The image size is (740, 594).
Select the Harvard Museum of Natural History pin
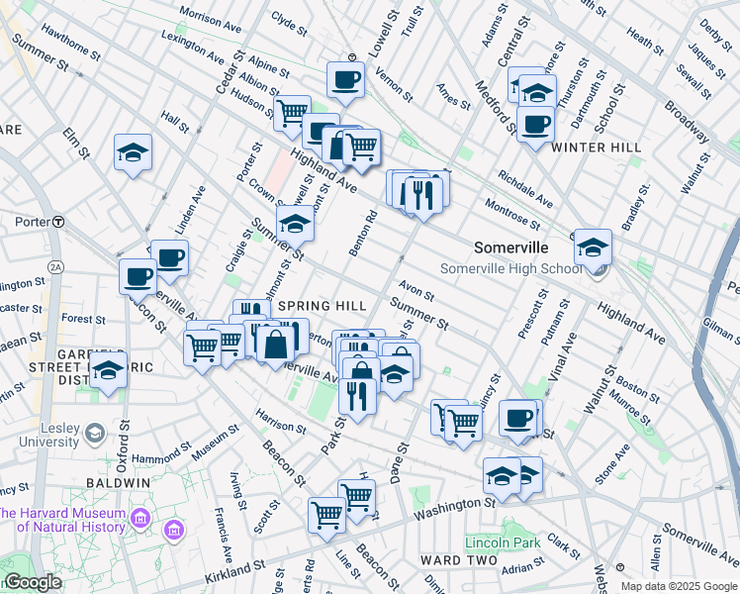coord(141,519)
